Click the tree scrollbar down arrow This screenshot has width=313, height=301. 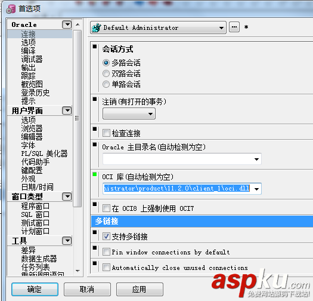pyautogui.click(x=78, y=271)
